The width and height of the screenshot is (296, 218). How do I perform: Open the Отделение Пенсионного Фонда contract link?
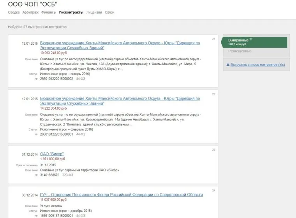pyautogui.click(x=122, y=195)
